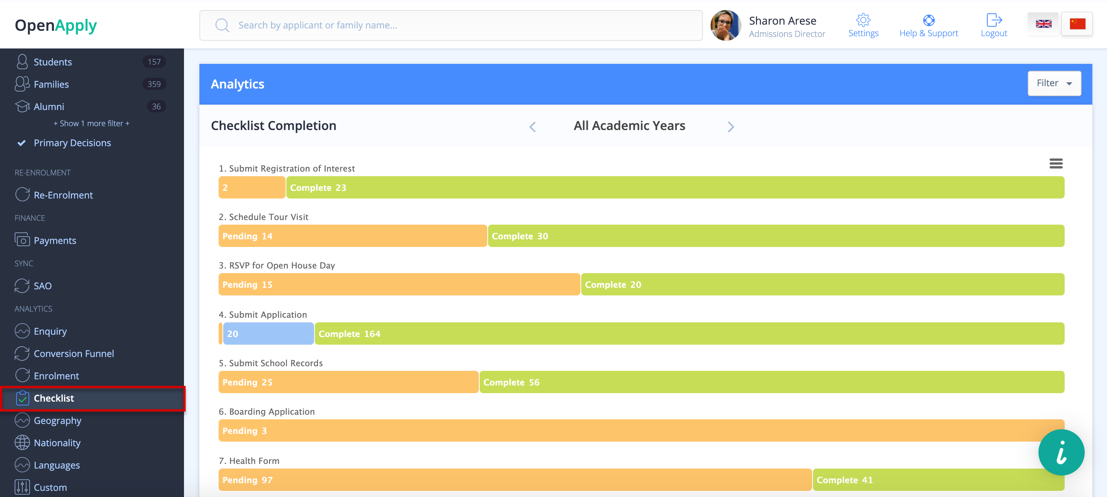Click the Complete 30 tour visit bar
The image size is (1107, 497).
776,236
